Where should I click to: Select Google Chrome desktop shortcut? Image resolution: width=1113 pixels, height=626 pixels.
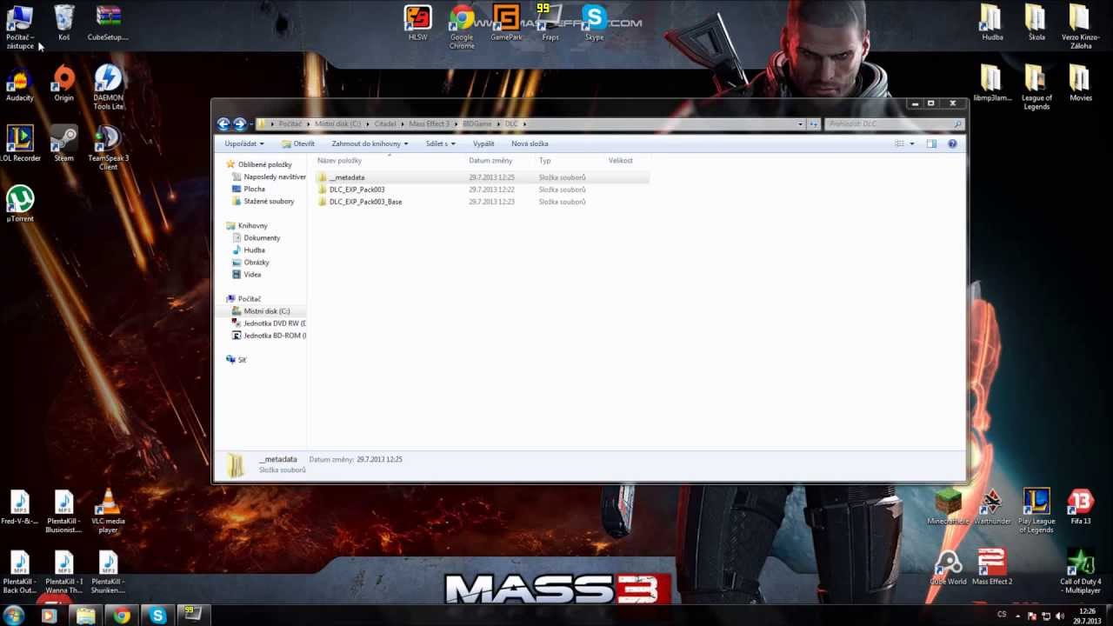pos(462,26)
